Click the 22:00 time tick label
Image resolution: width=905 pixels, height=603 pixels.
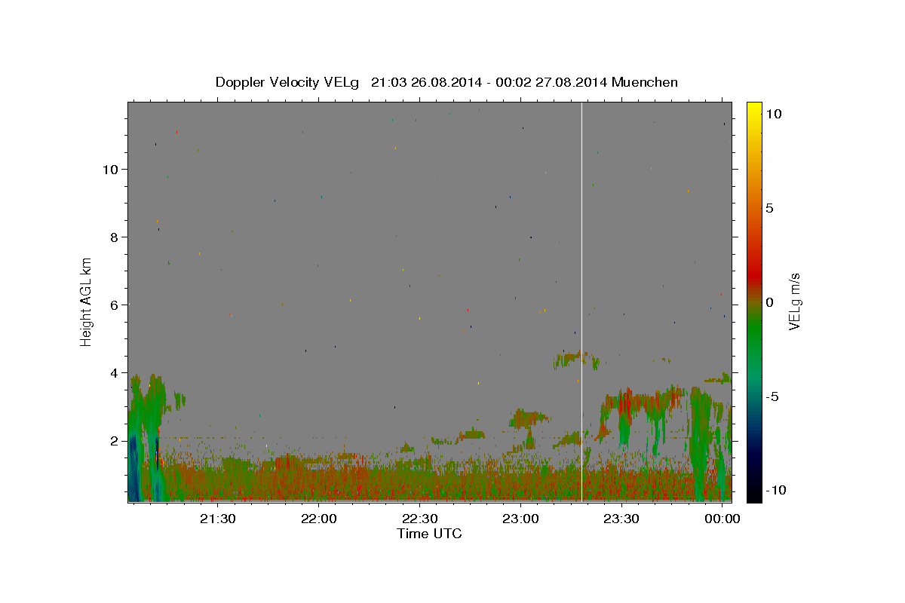click(318, 519)
